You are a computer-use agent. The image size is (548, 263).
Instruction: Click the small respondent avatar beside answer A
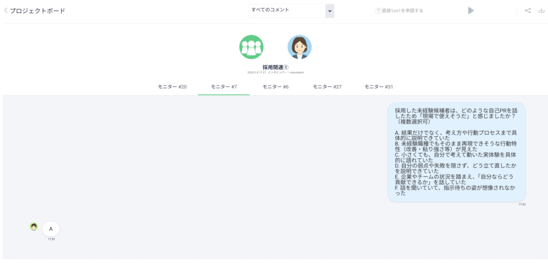point(34,227)
